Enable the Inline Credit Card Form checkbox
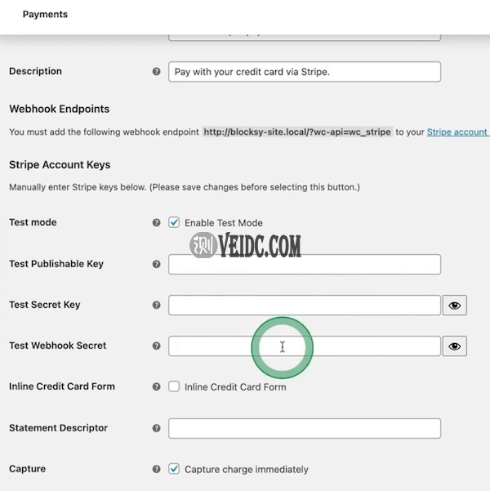The height and width of the screenshot is (491, 490). tap(174, 386)
